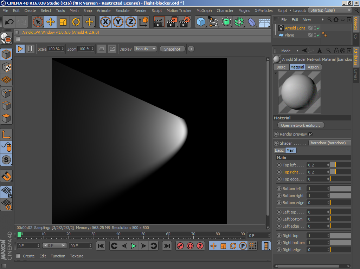This screenshot has height=269, width=360.
Task: Select the Rotate tool icon
Action: pyautogui.click(x=76, y=22)
